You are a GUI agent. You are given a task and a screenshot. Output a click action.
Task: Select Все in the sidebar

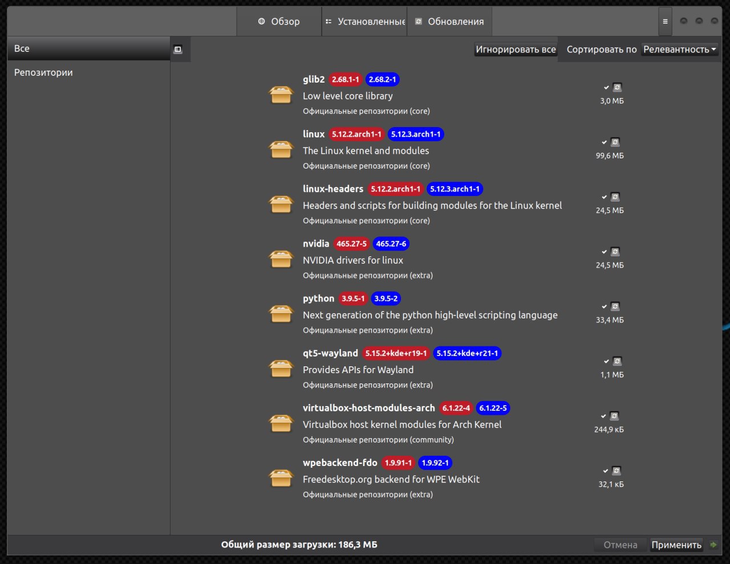point(22,48)
